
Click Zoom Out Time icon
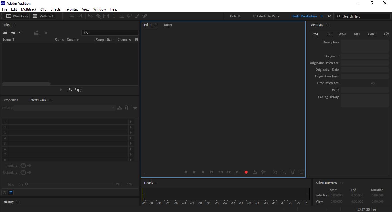click(301, 172)
